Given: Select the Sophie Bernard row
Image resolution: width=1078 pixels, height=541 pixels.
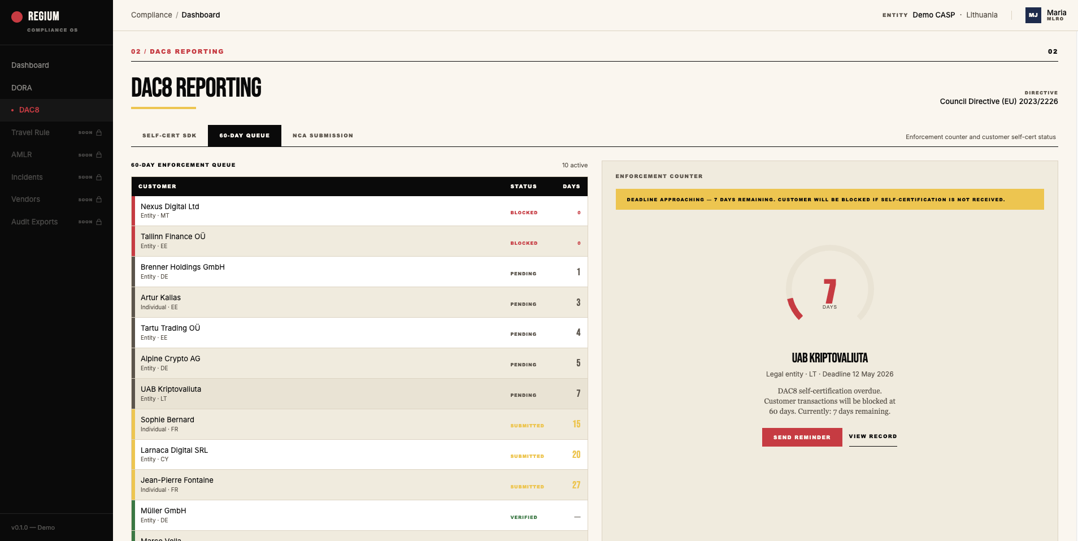Looking at the screenshot, I should click(359, 425).
